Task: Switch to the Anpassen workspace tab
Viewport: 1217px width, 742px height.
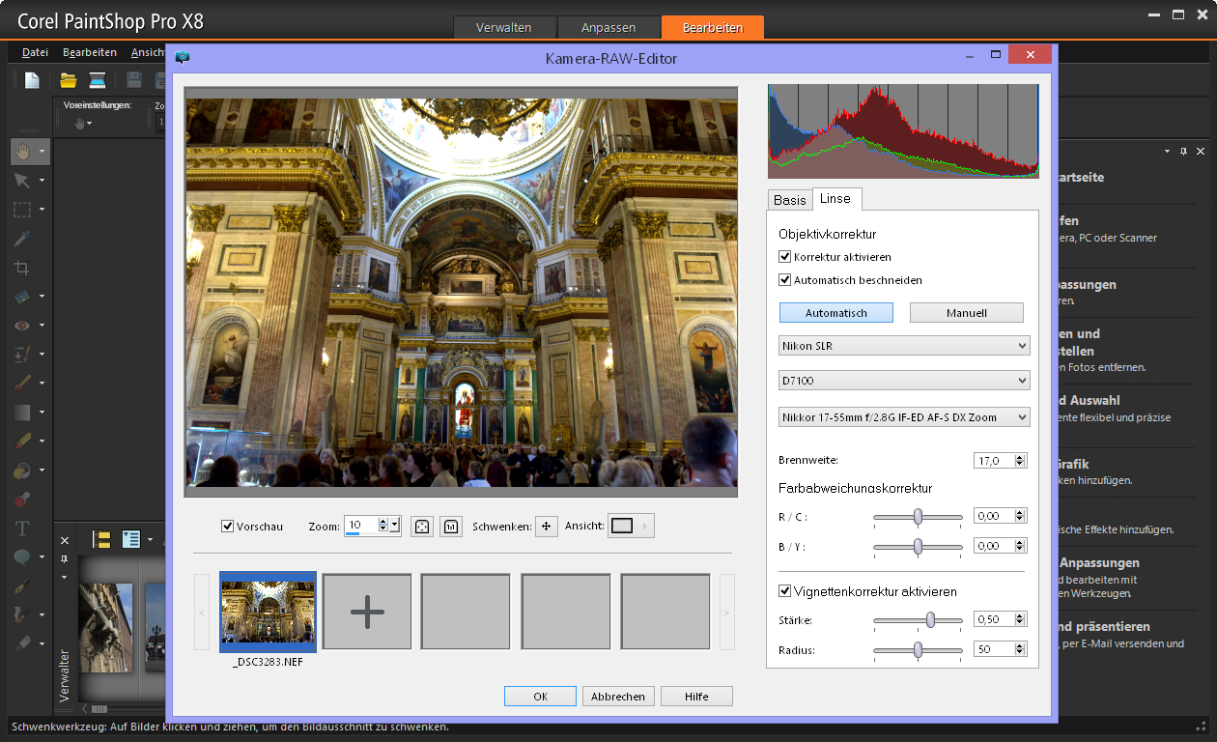Action: coord(609,28)
